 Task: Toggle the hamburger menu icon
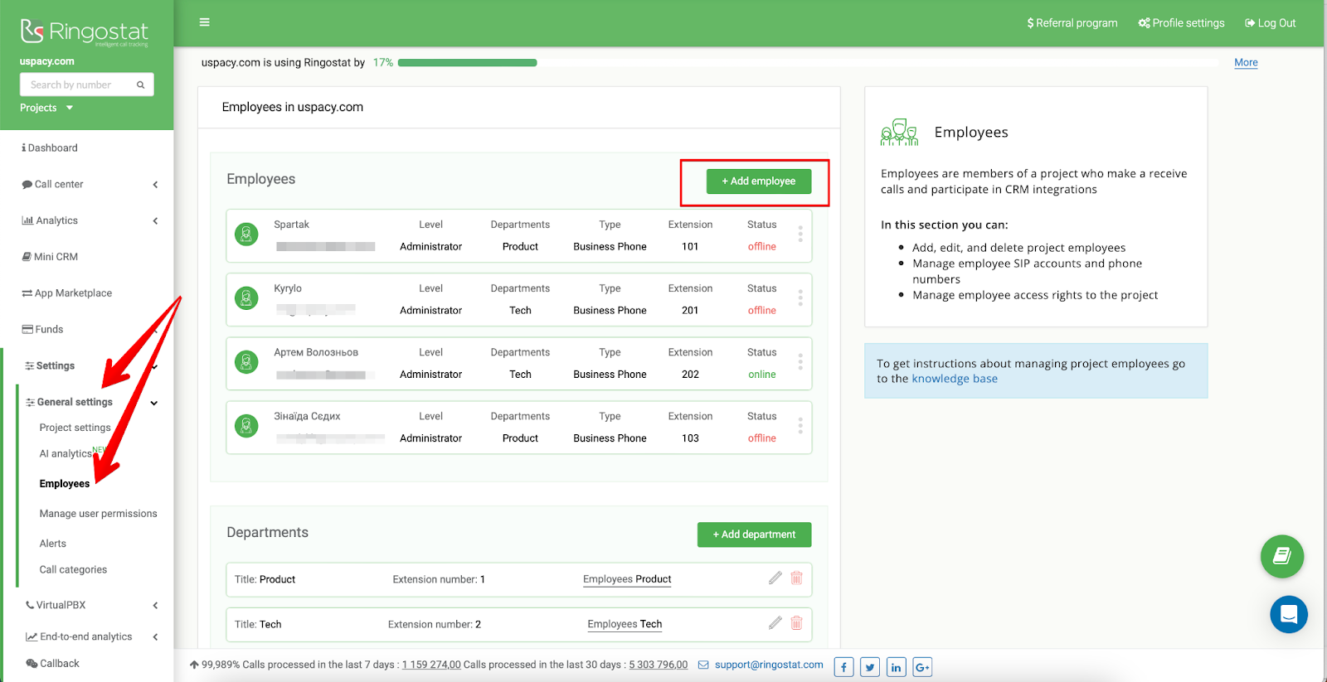tap(204, 22)
